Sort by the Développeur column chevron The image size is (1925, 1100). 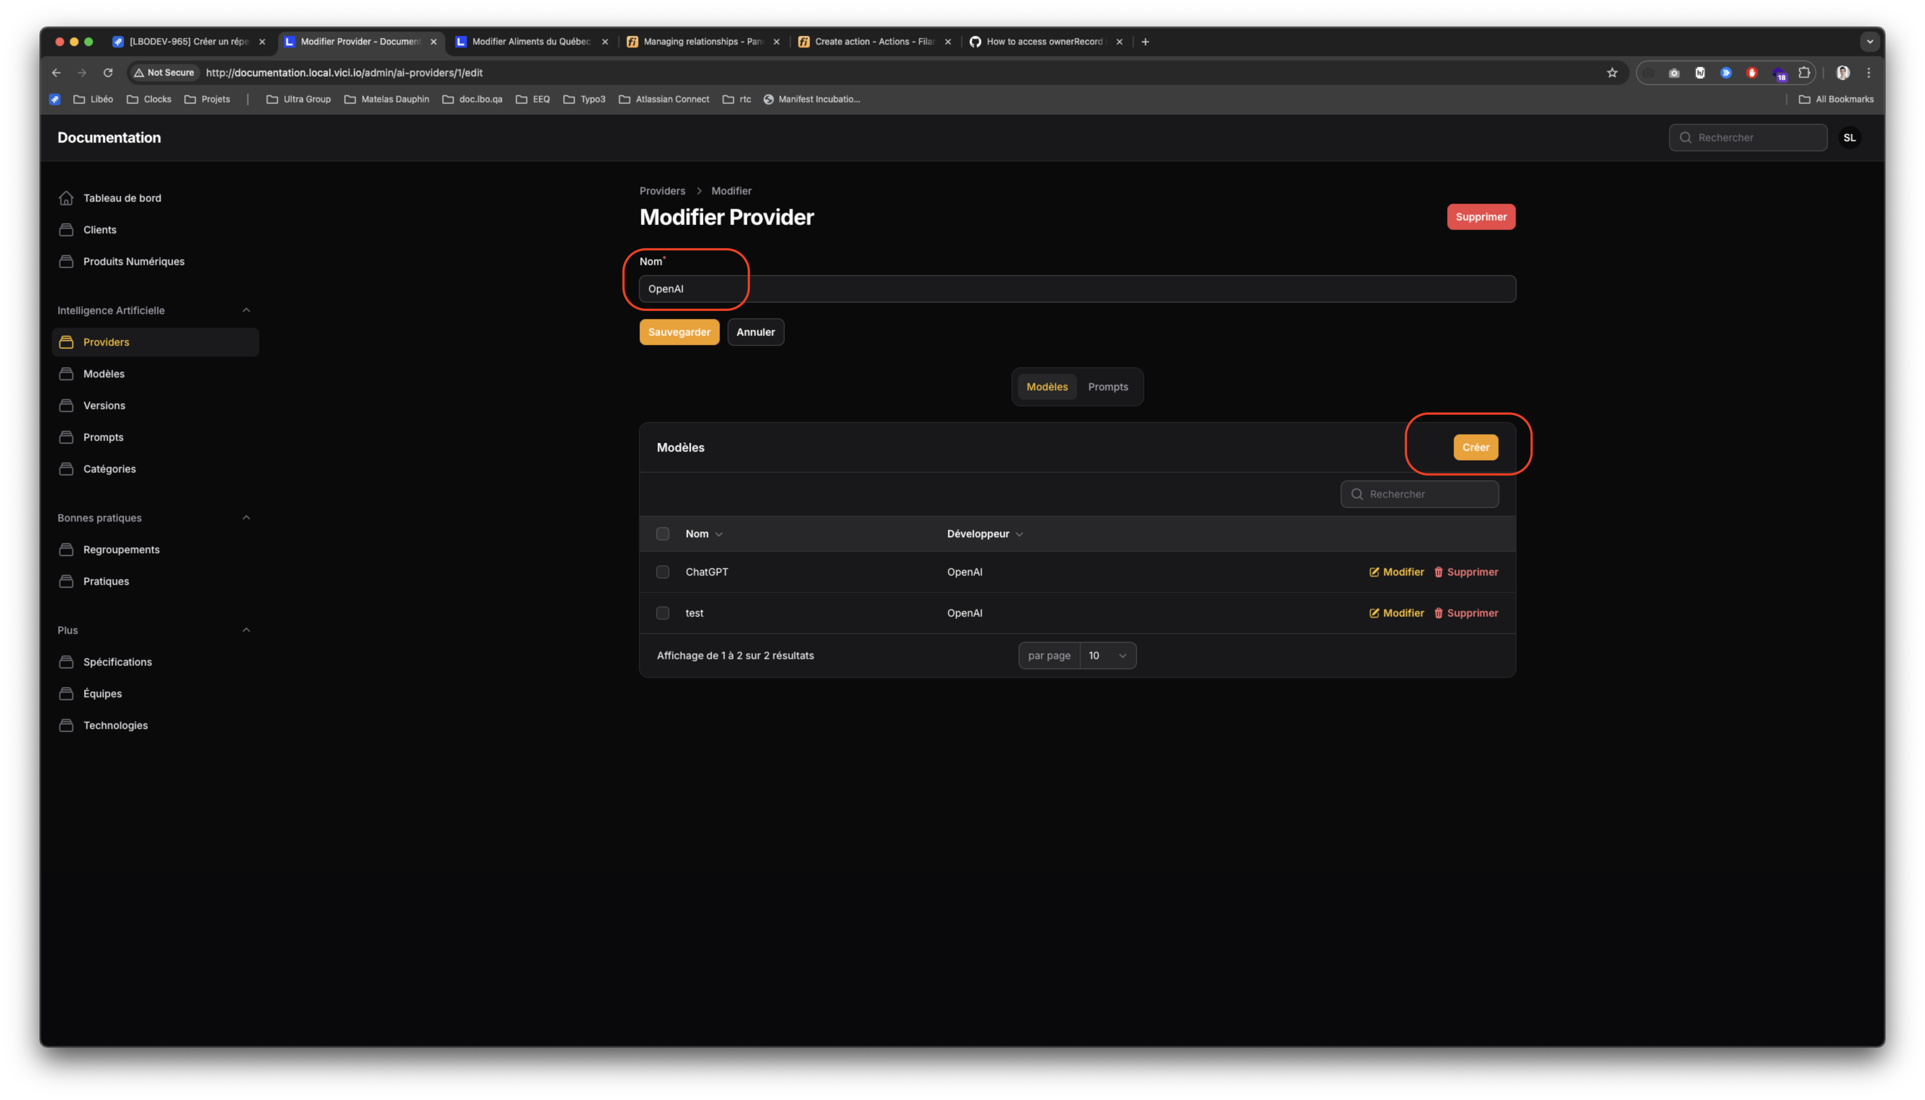click(1019, 534)
